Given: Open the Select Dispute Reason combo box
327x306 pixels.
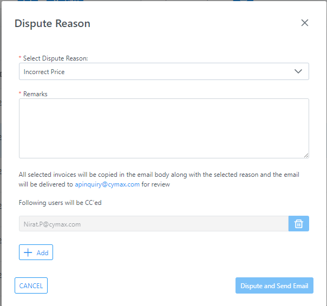Looking at the screenshot, I should (x=164, y=71).
